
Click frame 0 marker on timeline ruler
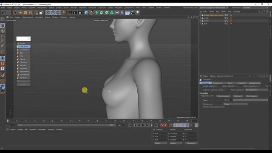coord(8,121)
